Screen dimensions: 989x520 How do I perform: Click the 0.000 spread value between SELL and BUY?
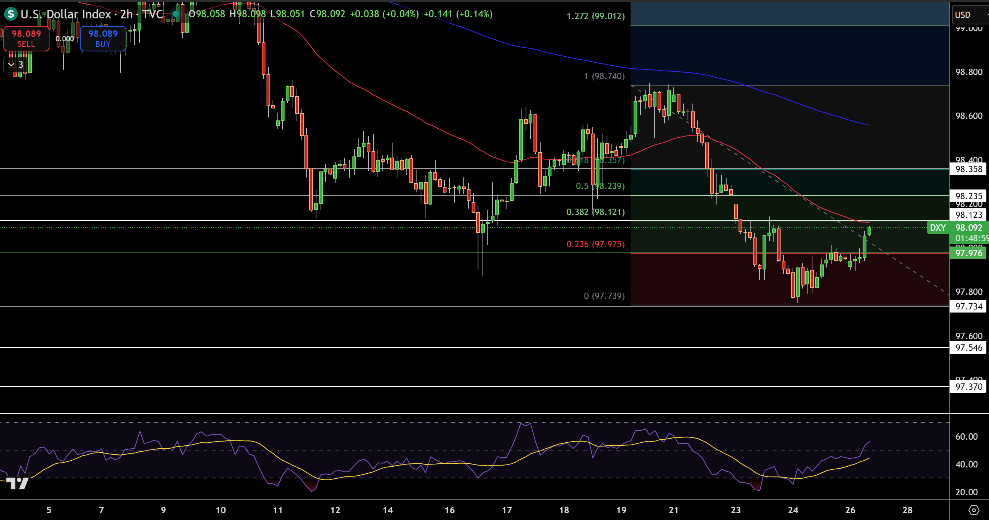click(x=64, y=38)
